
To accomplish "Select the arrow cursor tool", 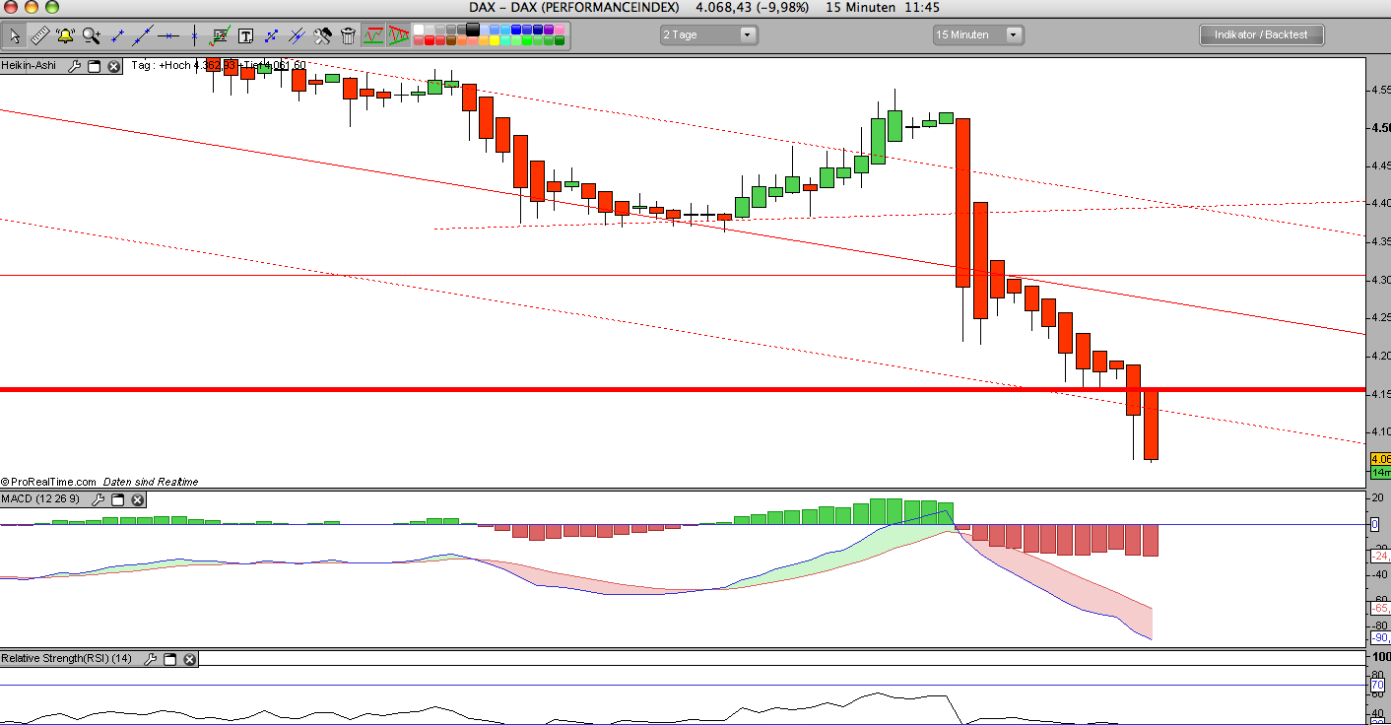I will point(15,36).
